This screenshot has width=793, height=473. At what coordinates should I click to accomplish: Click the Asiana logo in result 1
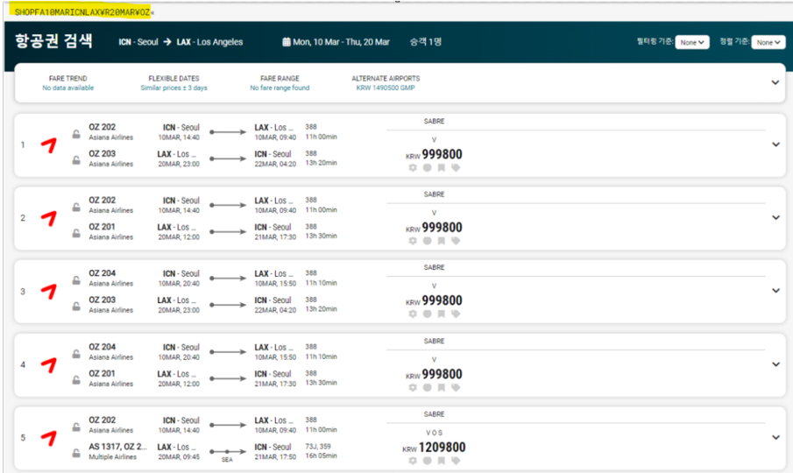pyautogui.click(x=49, y=145)
